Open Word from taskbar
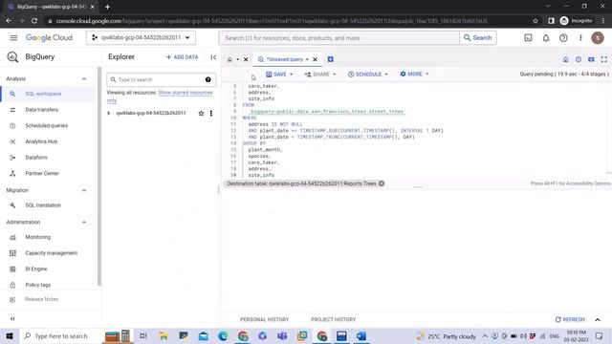Screen dimensions: 612x344 361,335
